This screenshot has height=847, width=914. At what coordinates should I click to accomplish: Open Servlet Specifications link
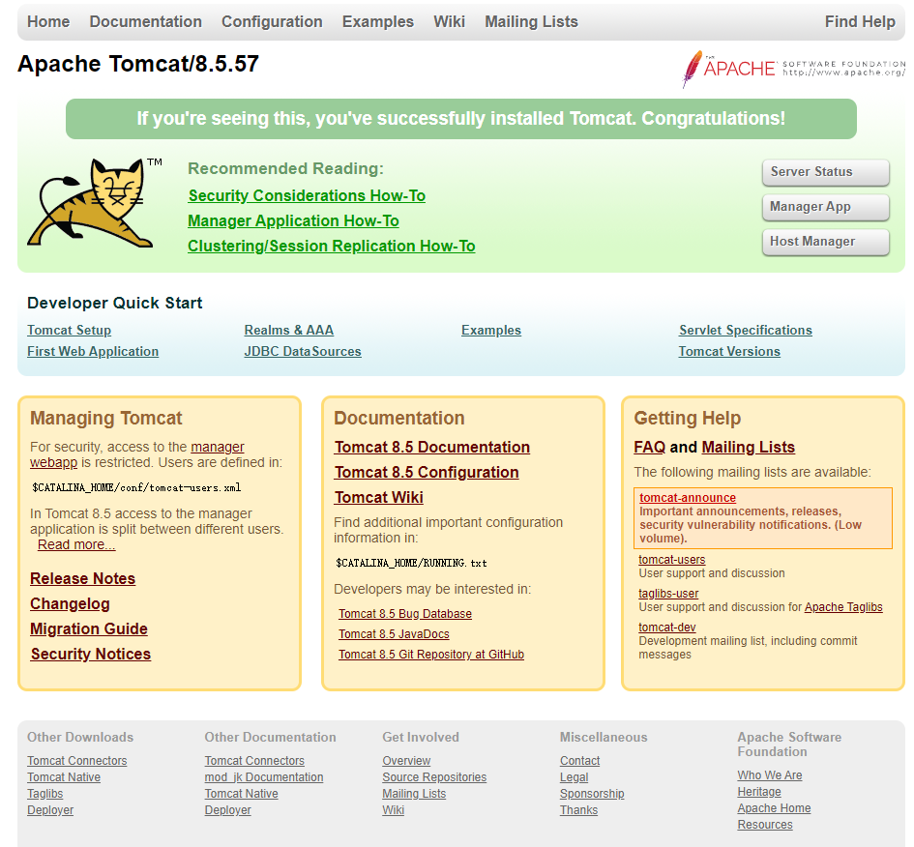click(745, 331)
